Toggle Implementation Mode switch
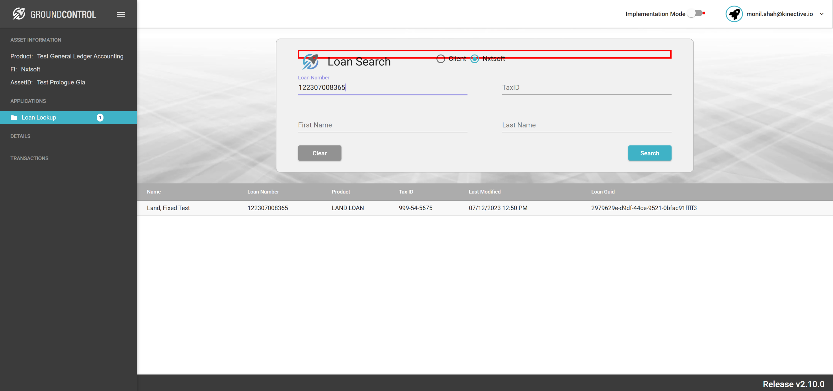 click(x=696, y=14)
